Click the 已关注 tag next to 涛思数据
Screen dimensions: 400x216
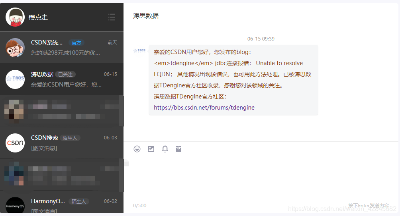[65, 75]
